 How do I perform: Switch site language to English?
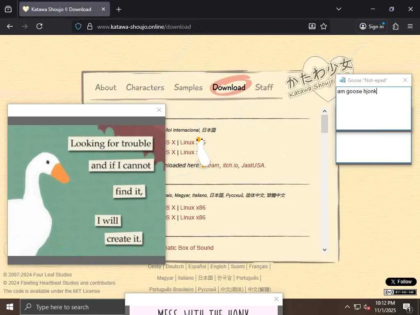[x=218, y=267]
